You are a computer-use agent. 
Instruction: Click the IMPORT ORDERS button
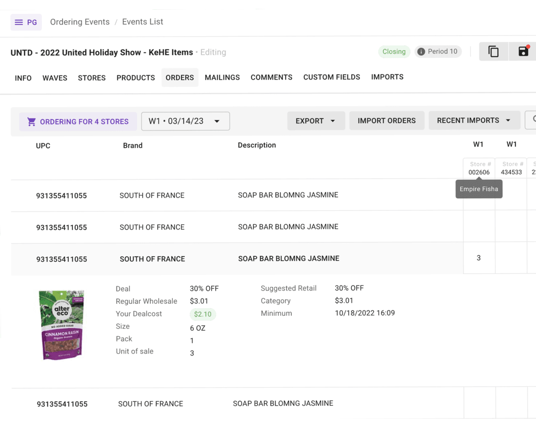386,120
